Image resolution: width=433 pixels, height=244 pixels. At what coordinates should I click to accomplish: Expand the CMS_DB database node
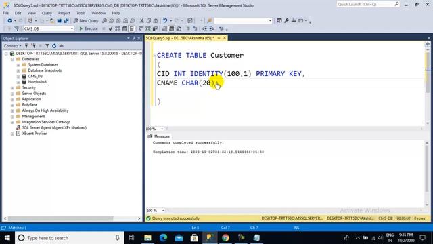pyautogui.click(x=18, y=77)
